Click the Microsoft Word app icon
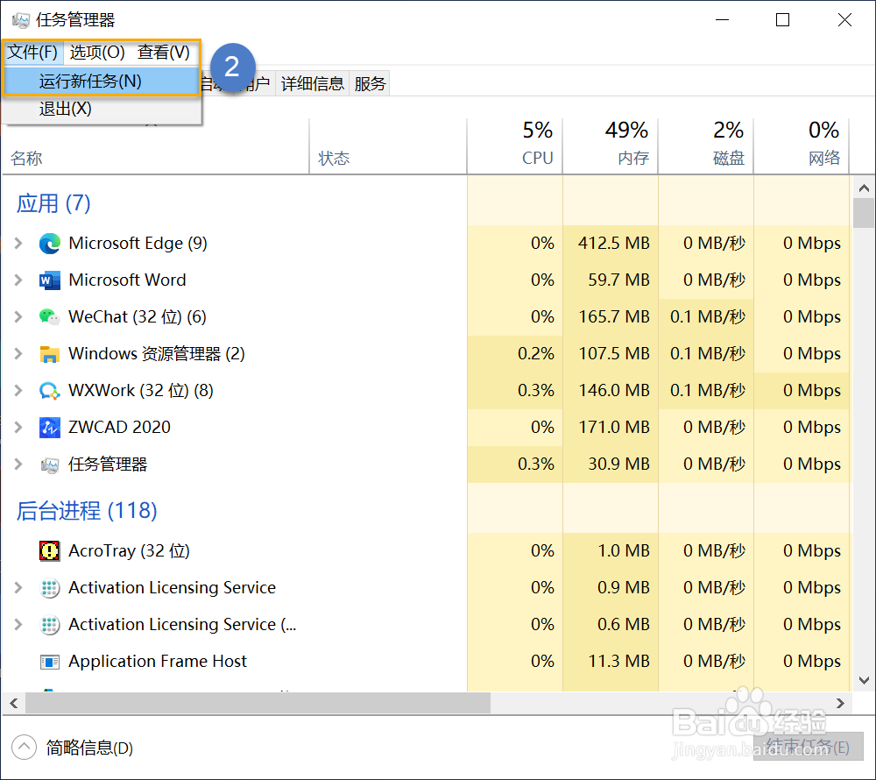 (50, 280)
